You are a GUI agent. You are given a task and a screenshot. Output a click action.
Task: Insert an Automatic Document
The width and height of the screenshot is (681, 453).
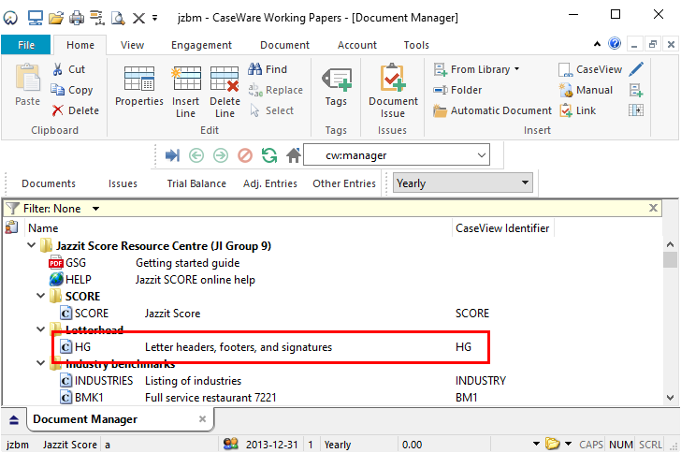click(x=492, y=110)
